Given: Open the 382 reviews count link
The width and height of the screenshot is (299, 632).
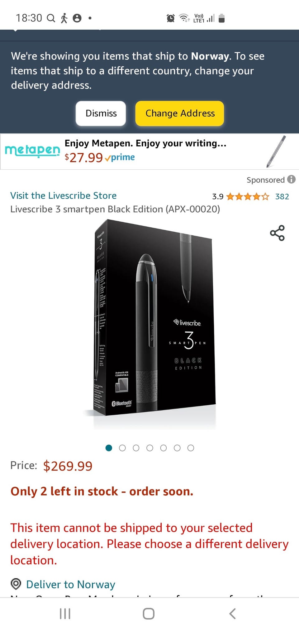Looking at the screenshot, I should pos(282,196).
